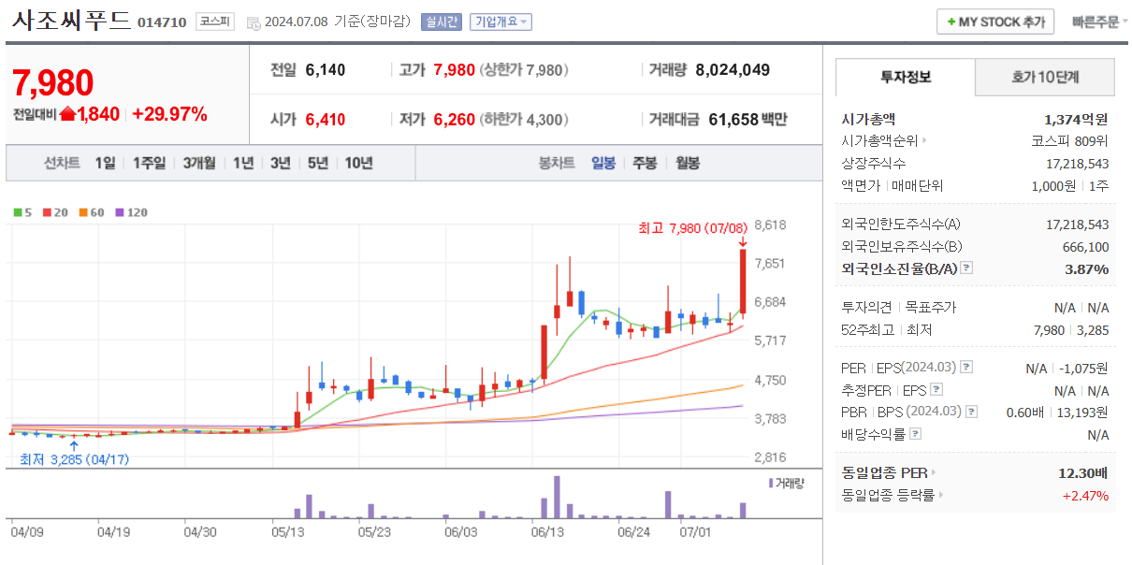The height and width of the screenshot is (565, 1132).
Task: Click the 전일 6,140 value
Action: [x=326, y=69]
